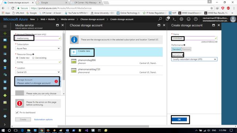Image resolution: width=237 pixels, height=133 pixels.
Task: Open Windows Start menu
Action: coord(3,130)
